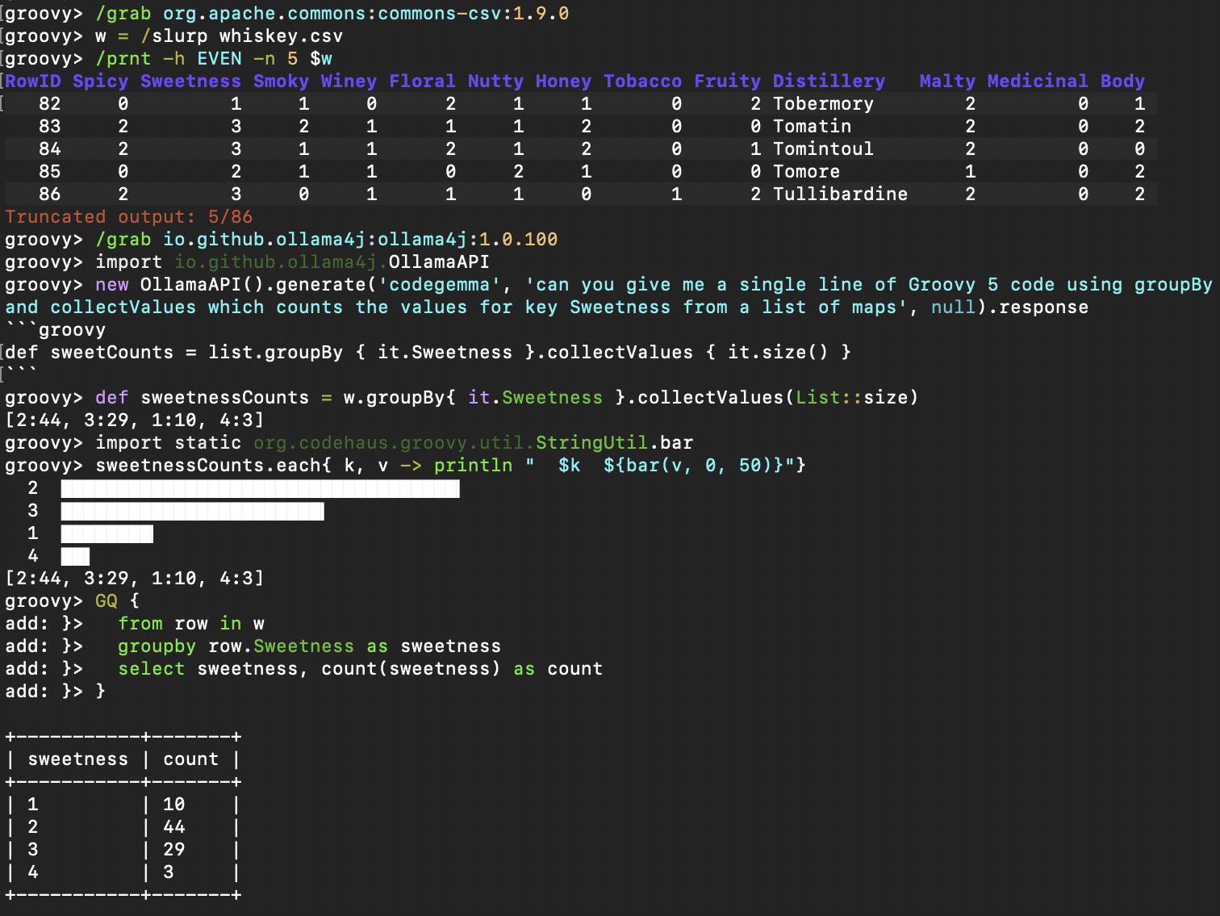Click the shortest white bar for value 4
The image size is (1220, 916).
(75, 556)
